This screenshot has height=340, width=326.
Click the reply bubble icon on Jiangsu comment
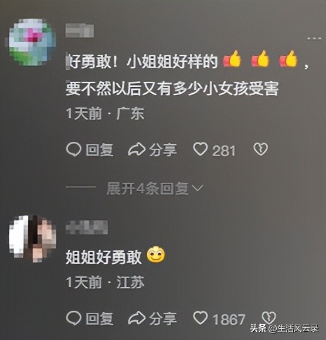[74, 318]
